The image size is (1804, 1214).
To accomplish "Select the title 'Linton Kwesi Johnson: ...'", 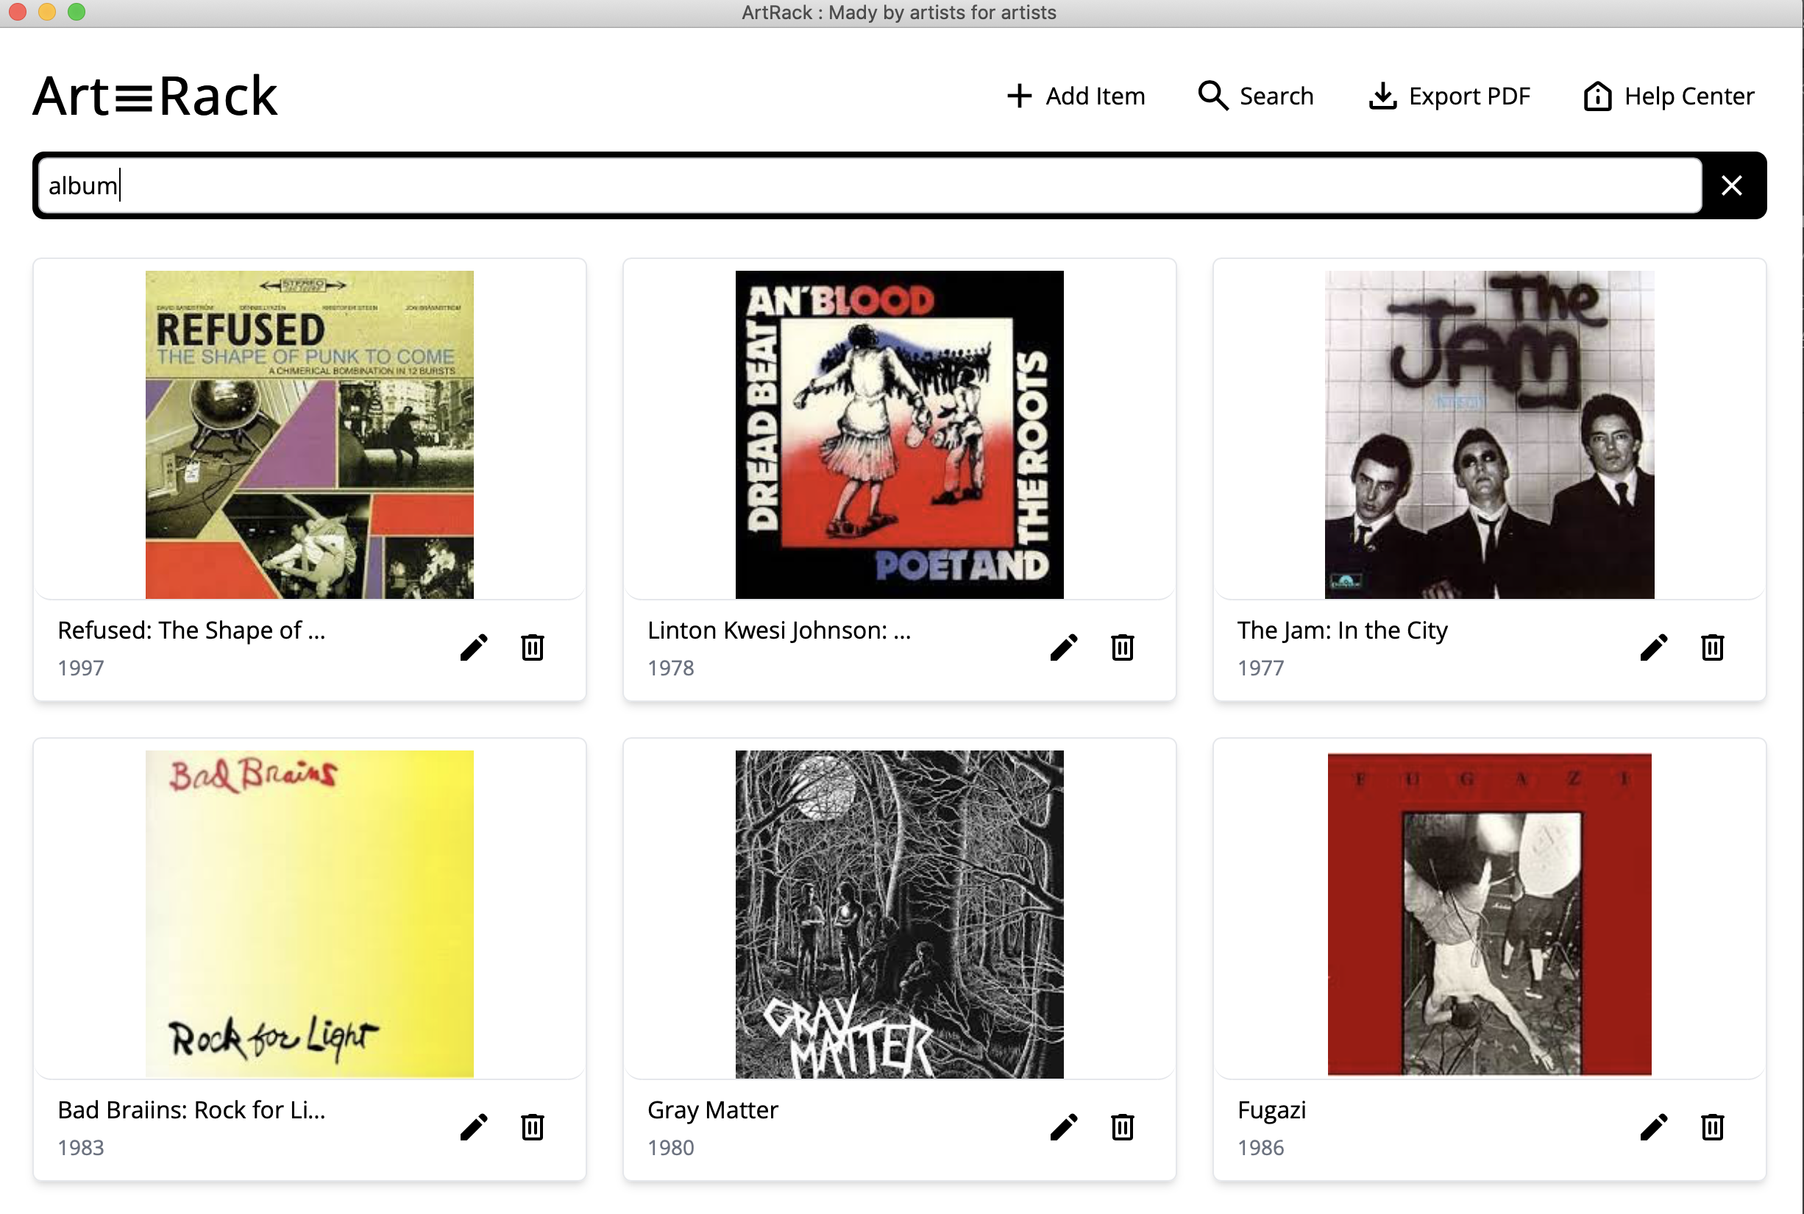I will coord(779,631).
